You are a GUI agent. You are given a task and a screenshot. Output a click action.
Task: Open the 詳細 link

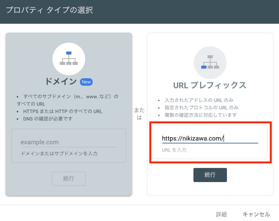point(221,214)
